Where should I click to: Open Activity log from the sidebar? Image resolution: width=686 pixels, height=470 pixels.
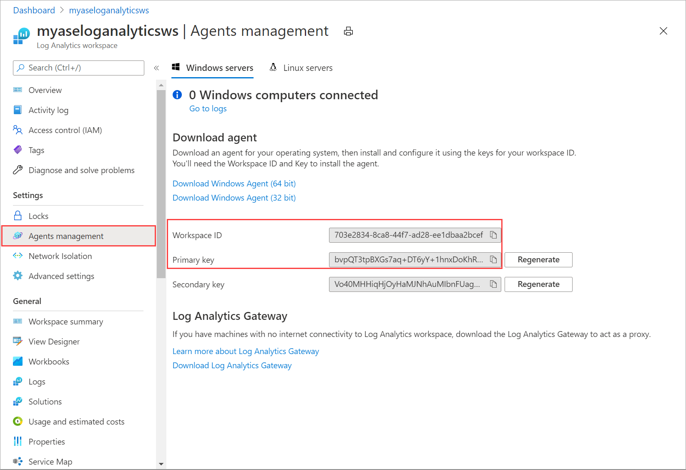click(48, 110)
